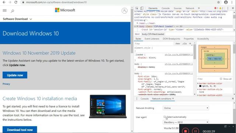Click Download tool now button

[20, 130]
